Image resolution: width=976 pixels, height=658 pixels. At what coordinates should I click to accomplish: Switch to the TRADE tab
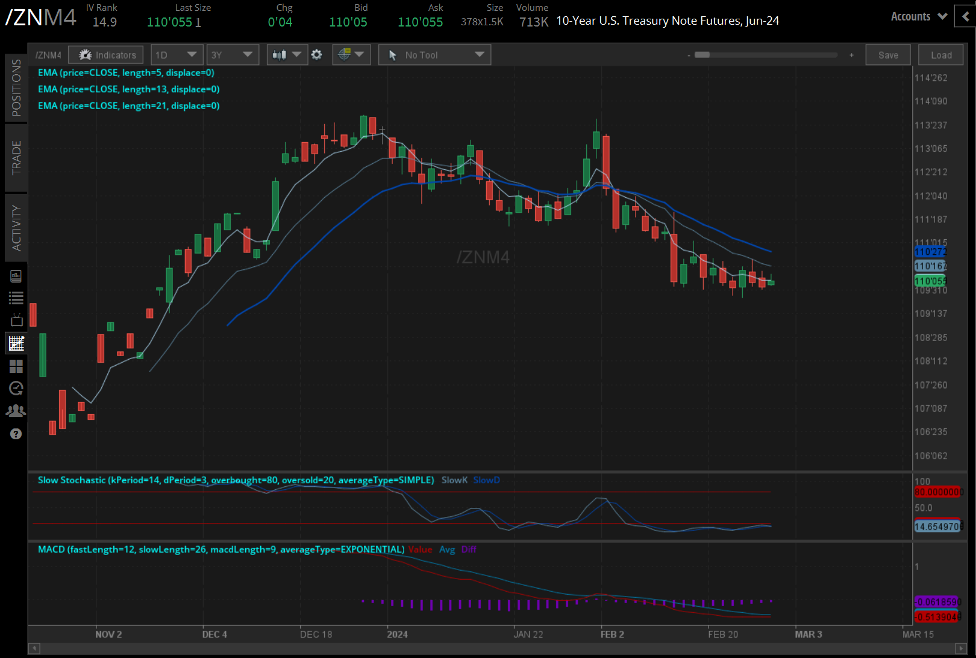pos(16,158)
